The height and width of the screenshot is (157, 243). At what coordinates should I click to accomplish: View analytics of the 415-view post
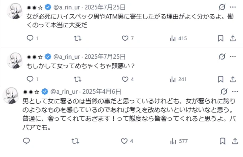point(178,38)
